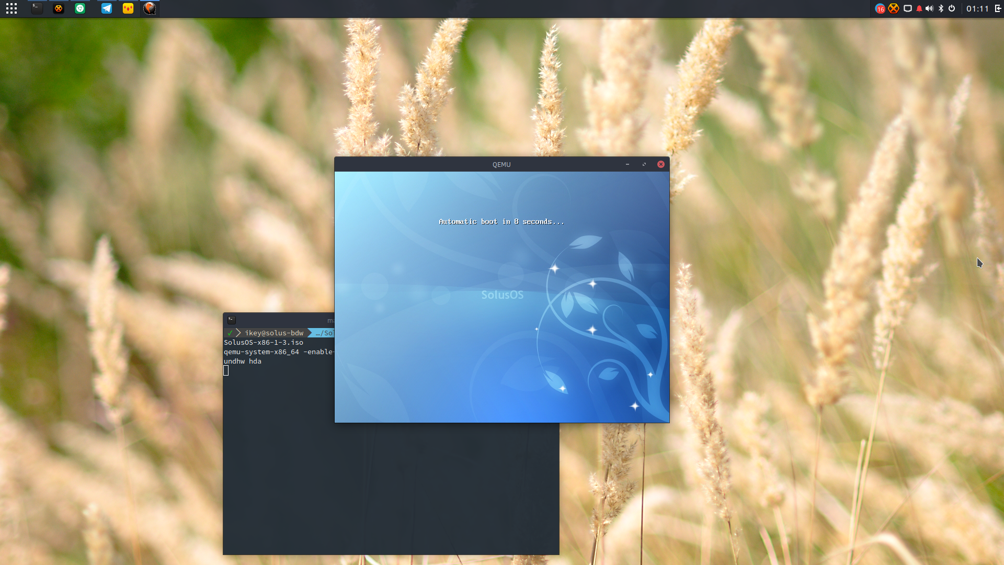Click the terminal window's titlebar icon
The image size is (1004, 565).
click(232, 320)
